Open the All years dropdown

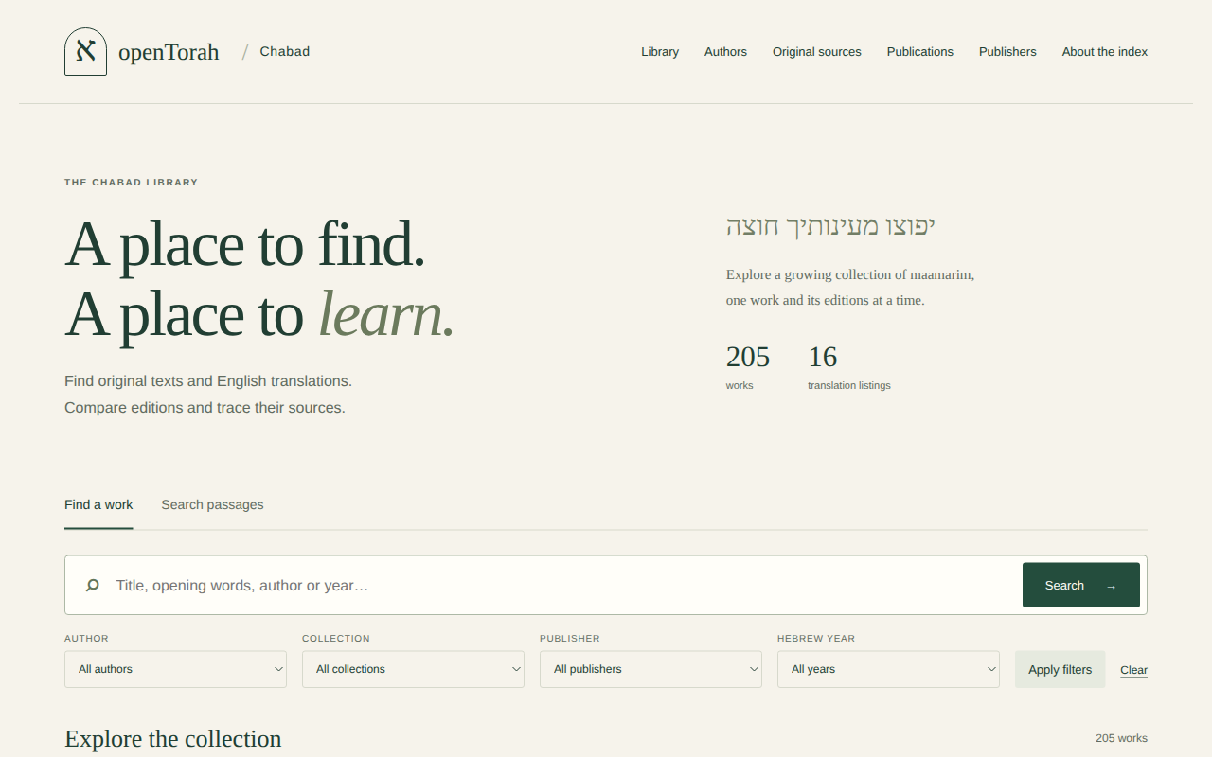click(888, 669)
